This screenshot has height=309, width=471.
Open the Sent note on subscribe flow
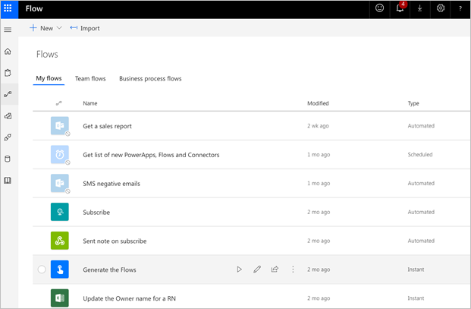[115, 241]
